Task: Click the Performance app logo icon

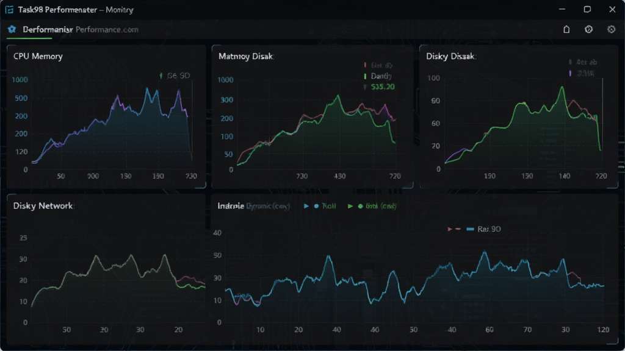Action: tap(12, 29)
